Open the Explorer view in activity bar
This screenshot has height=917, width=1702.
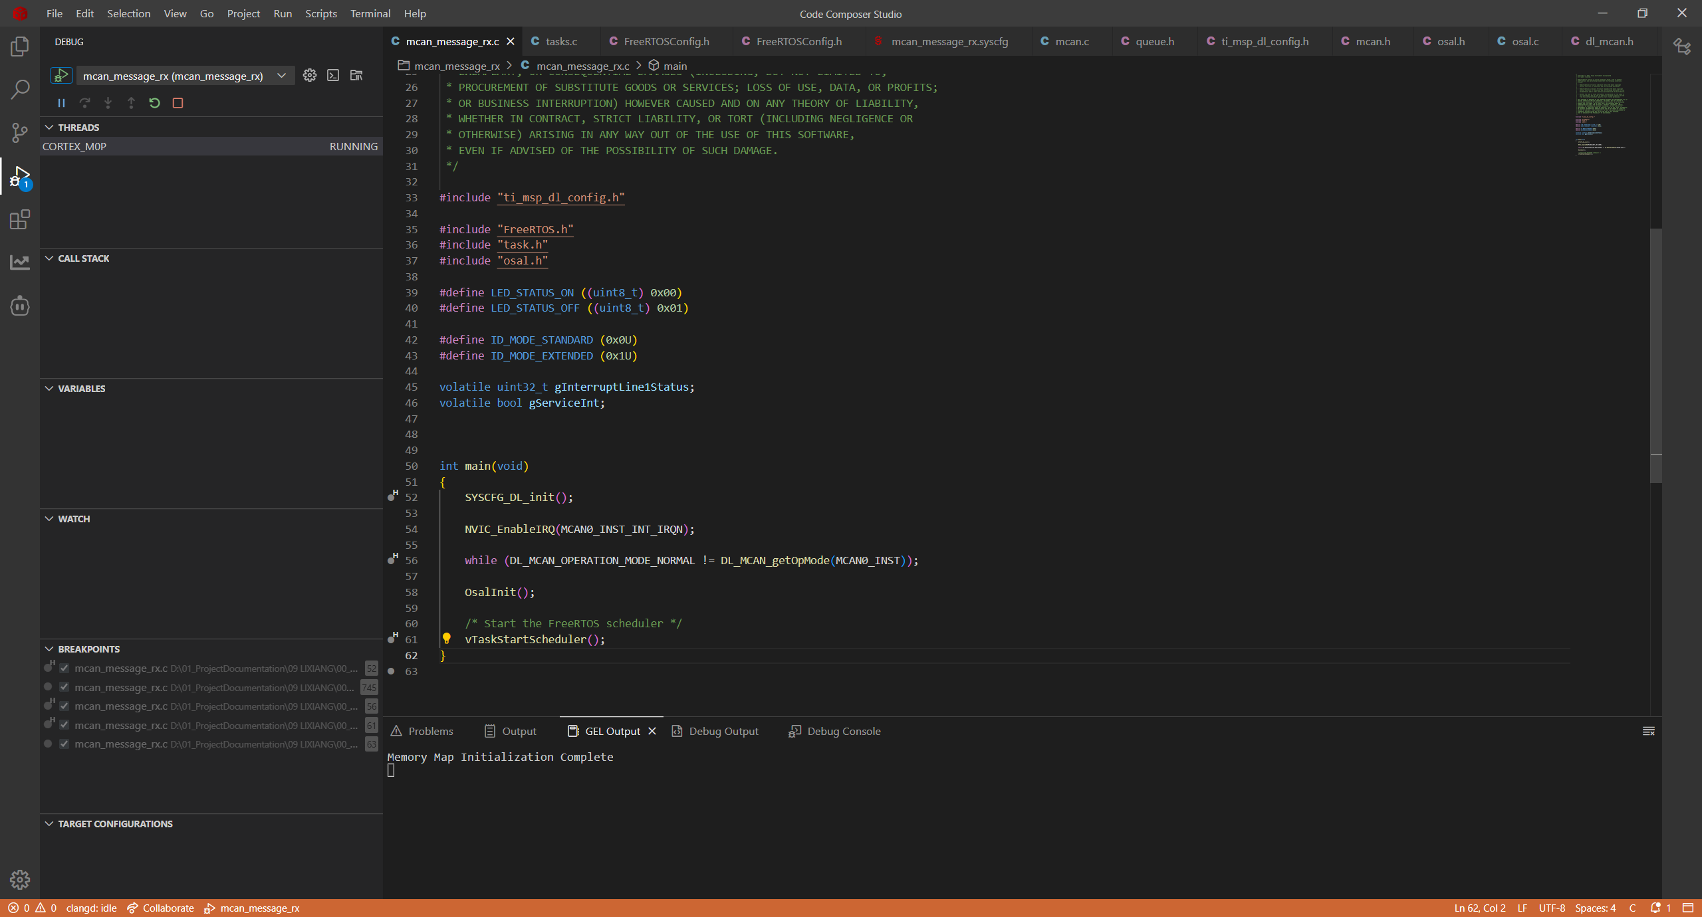pyautogui.click(x=20, y=47)
